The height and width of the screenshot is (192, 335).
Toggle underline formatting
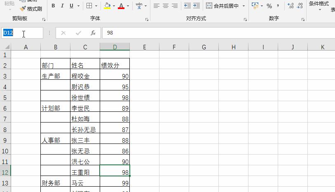(71, 6)
